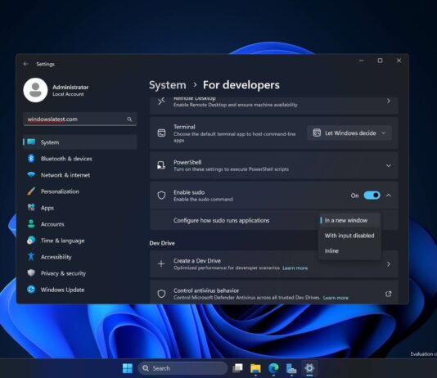
Task: Click the System monitor icon in sidebar
Action: pos(31,142)
